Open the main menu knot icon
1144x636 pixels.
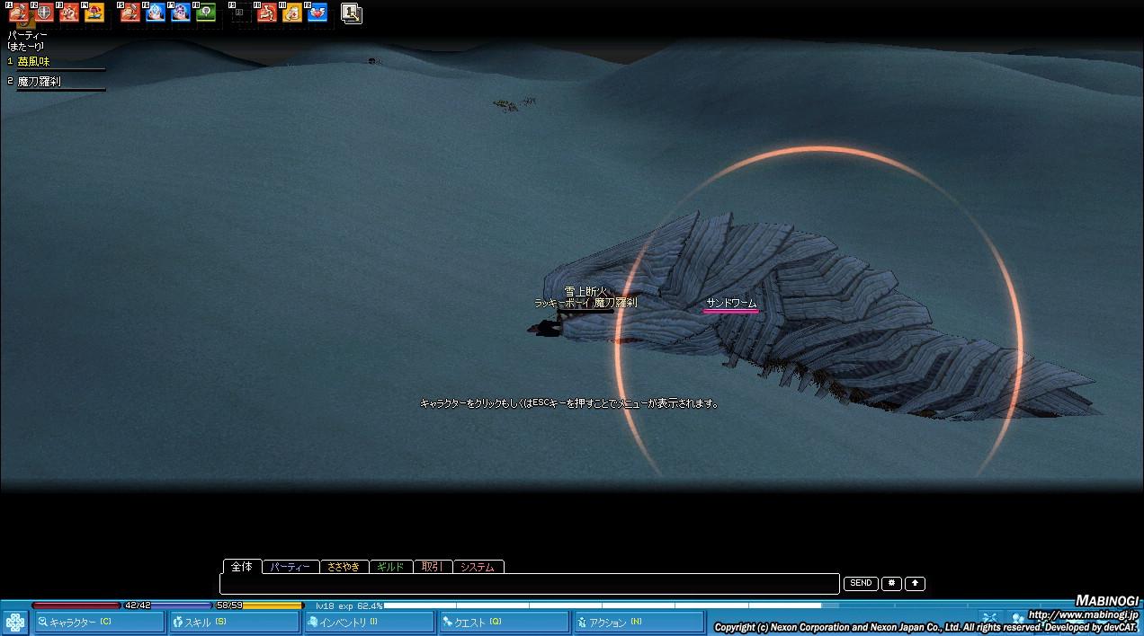[15, 622]
